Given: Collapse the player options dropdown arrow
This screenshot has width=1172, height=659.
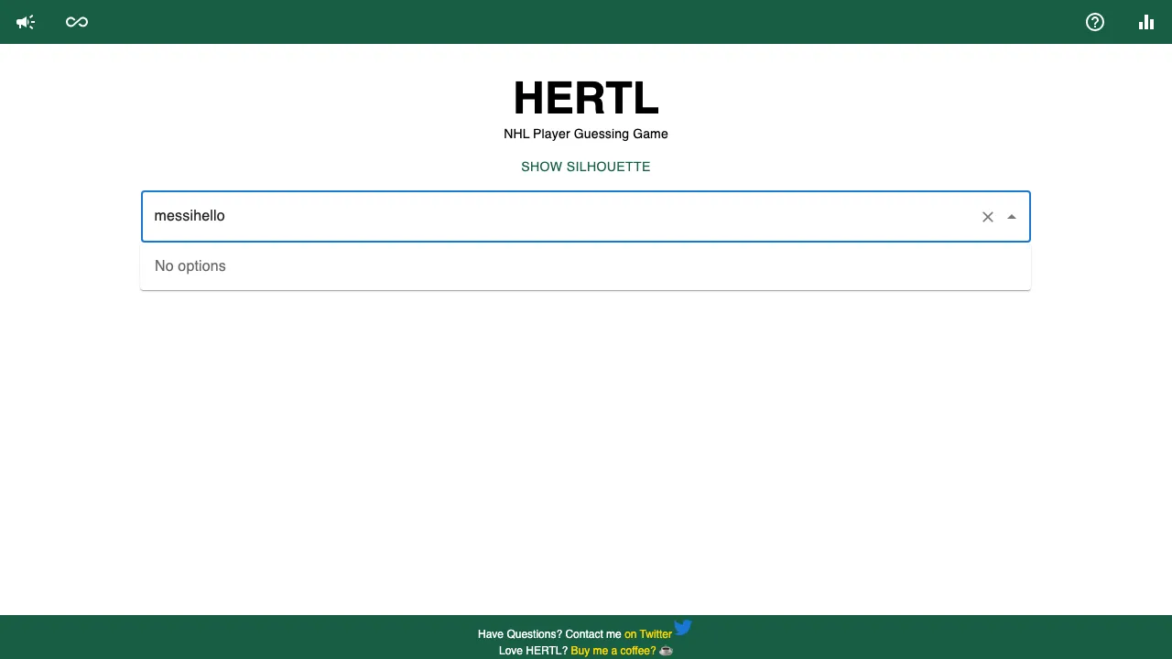Looking at the screenshot, I should pos(1012,217).
